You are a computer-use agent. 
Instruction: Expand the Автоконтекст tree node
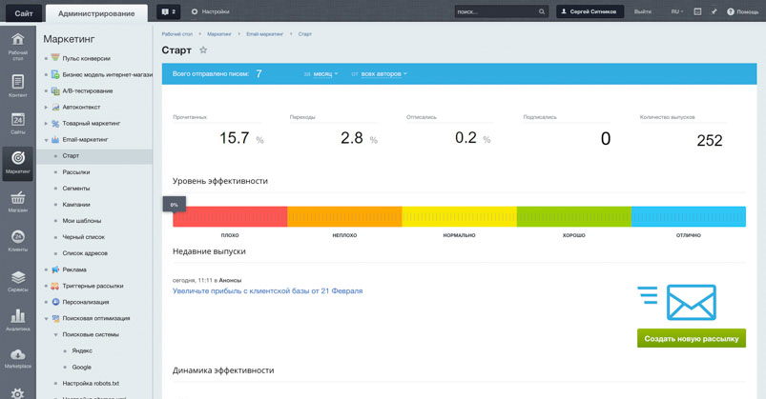pos(46,108)
